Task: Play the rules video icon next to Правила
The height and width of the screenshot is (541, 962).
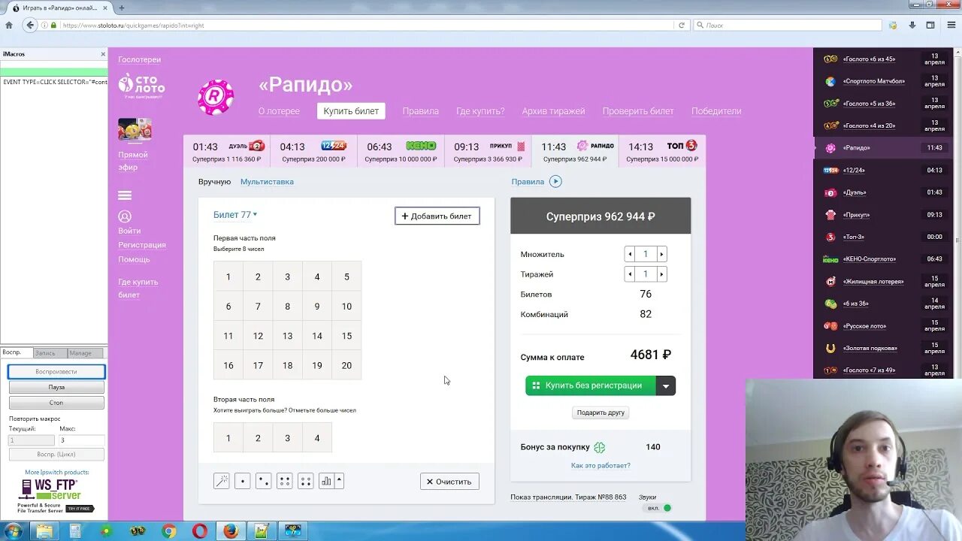Action: [x=555, y=181]
